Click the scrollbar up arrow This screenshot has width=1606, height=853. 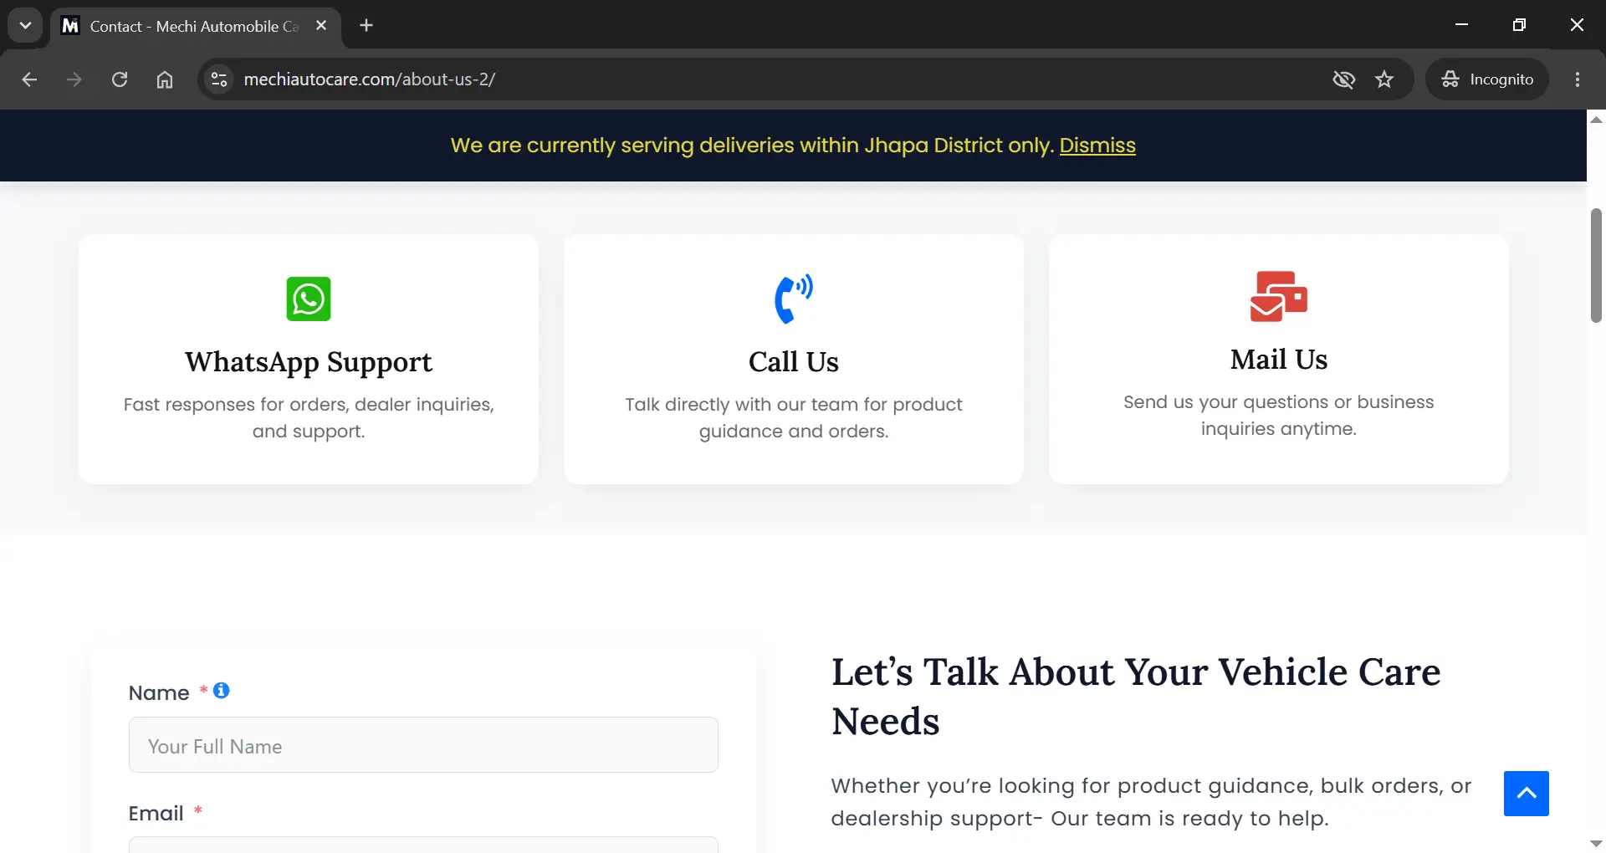(x=1596, y=120)
